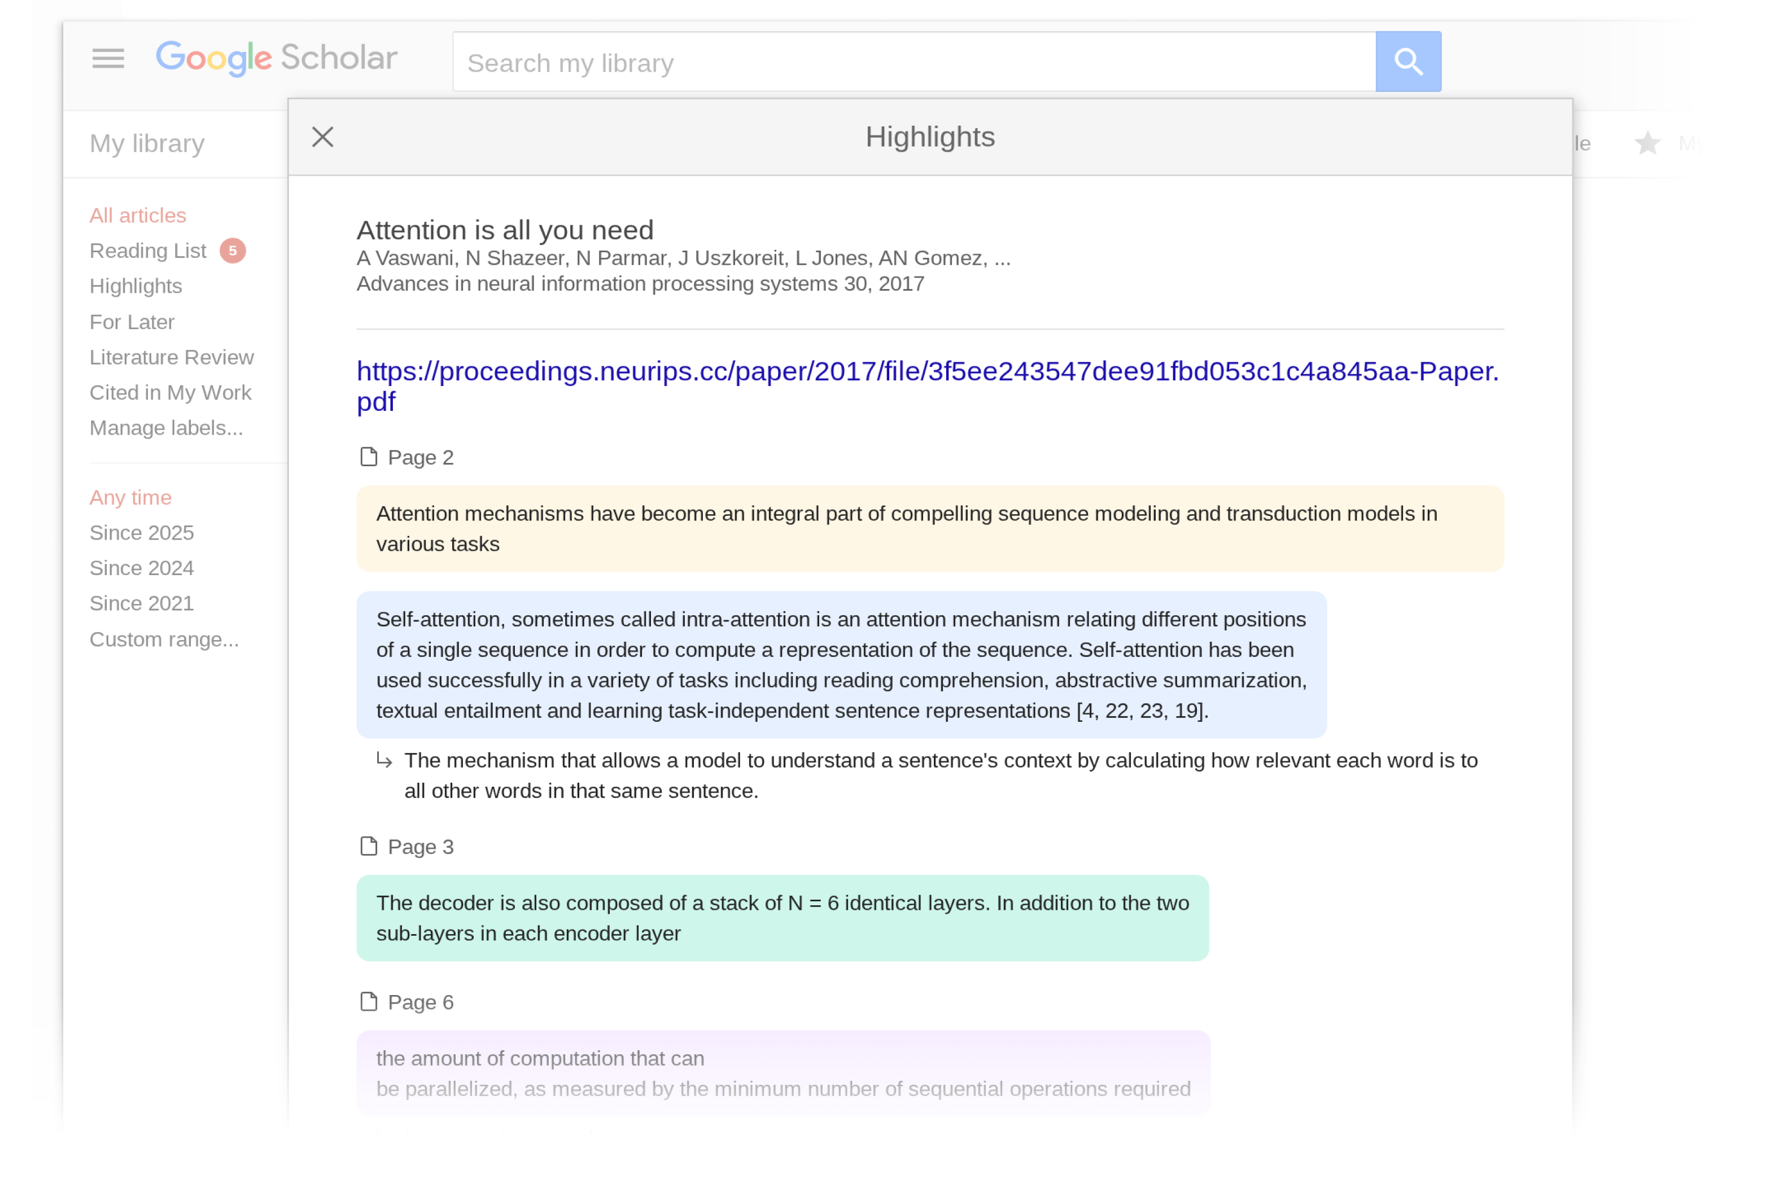Open Manage labels option

[x=166, y=428]
